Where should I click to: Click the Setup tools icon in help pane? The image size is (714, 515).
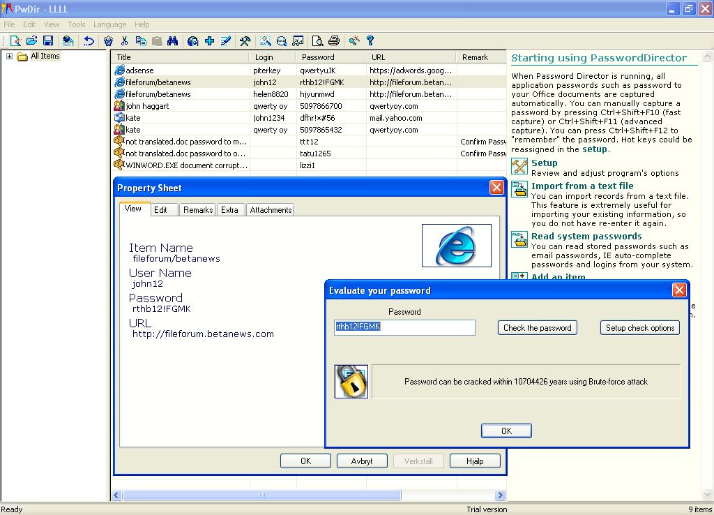519,166
